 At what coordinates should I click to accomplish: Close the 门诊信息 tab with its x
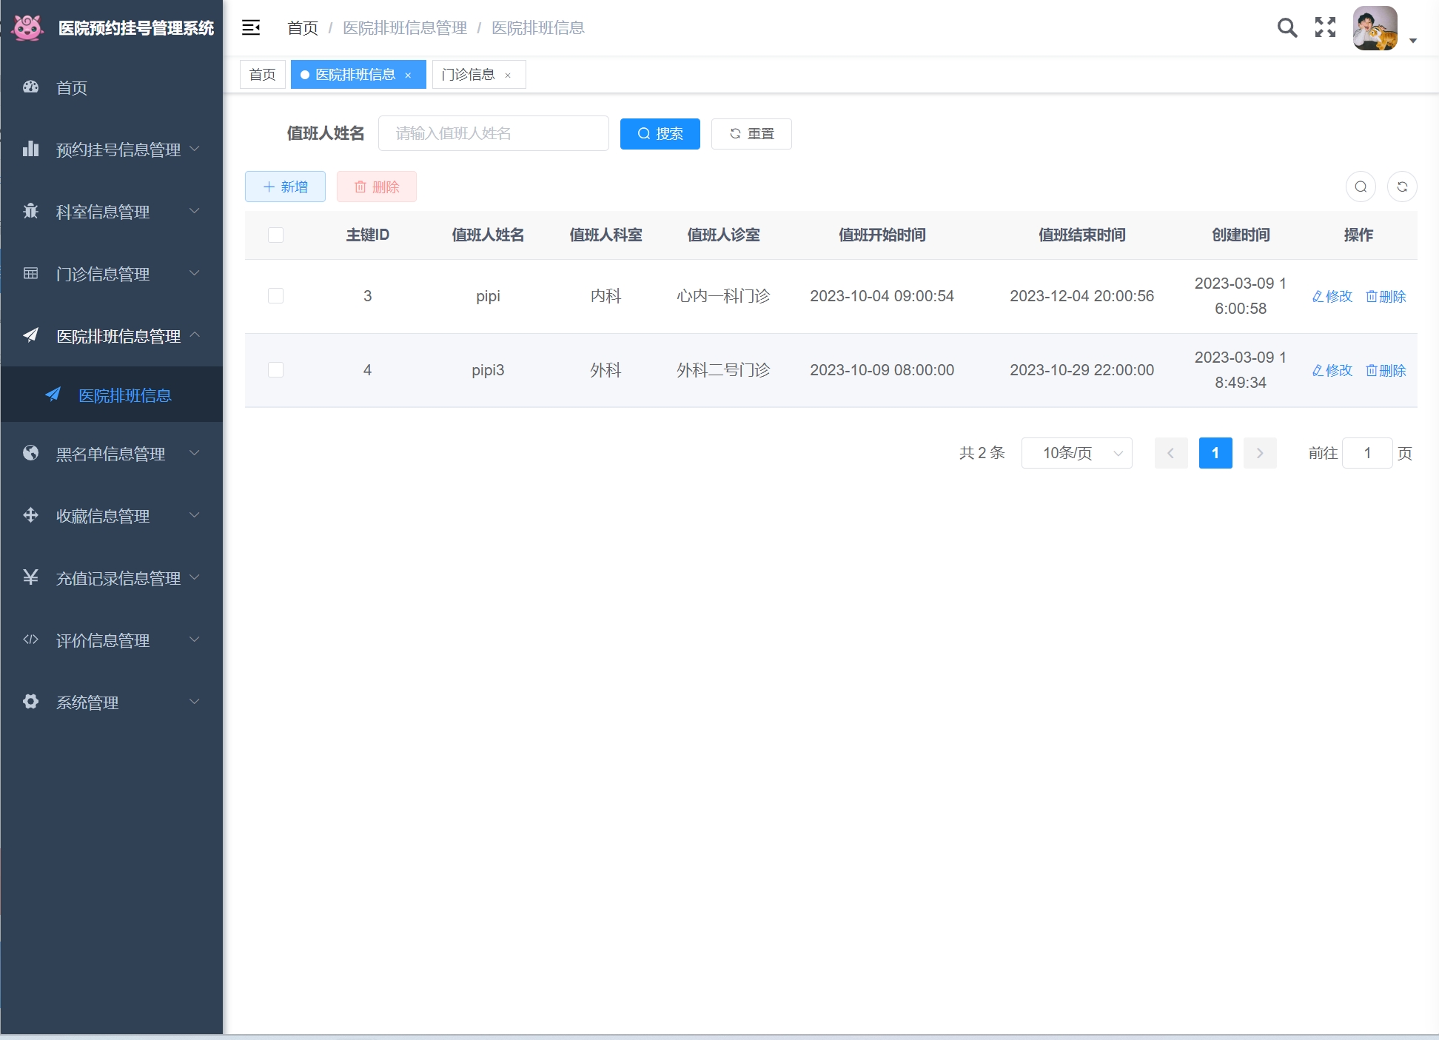click(x=508, y=76)
